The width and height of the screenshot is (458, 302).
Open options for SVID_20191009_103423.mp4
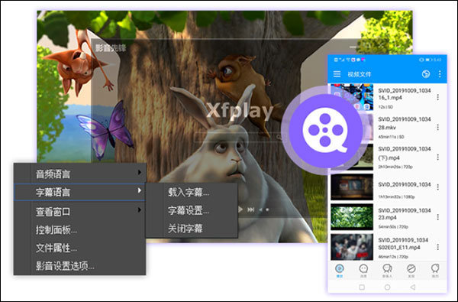point(437,217)
